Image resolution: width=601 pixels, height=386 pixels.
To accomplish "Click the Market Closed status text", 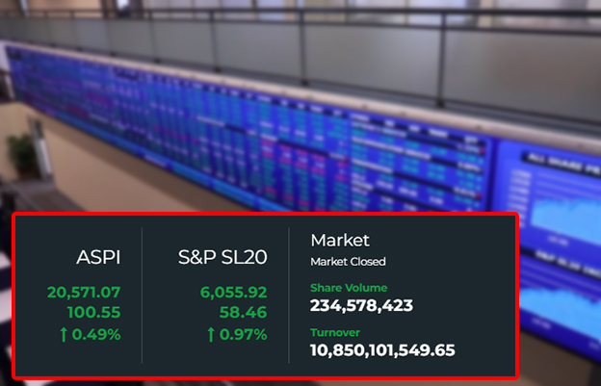I will (348, 262).
